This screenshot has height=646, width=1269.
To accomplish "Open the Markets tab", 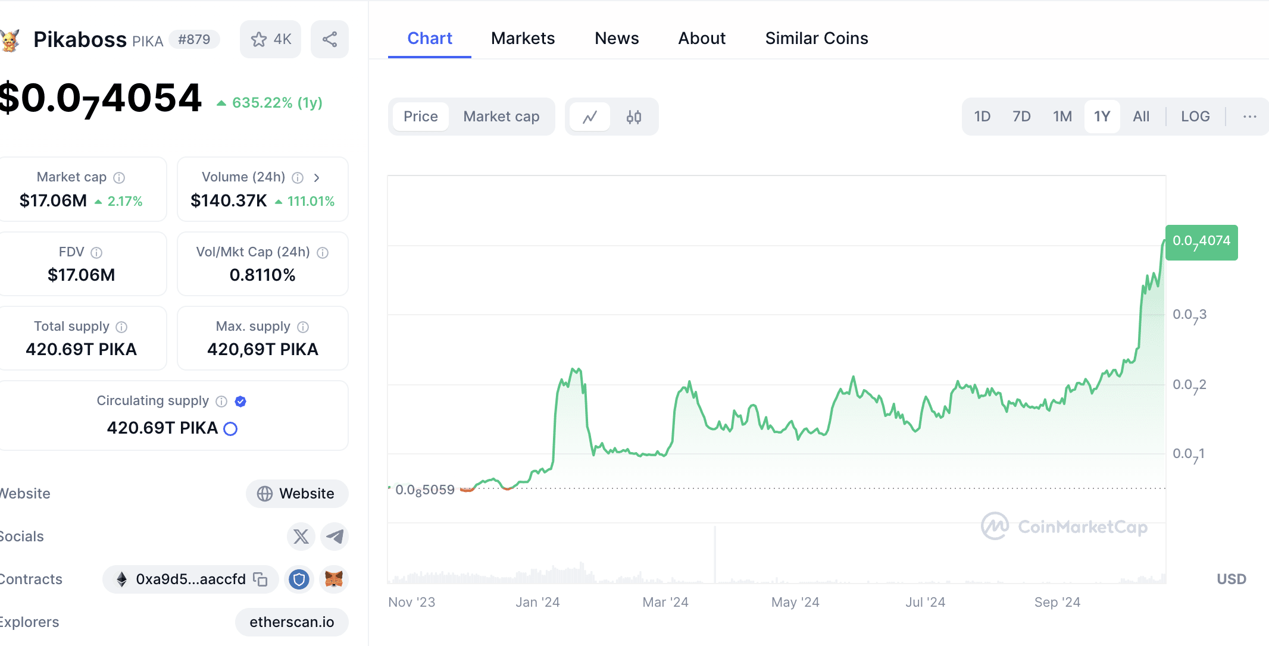I will click(523, 39).
